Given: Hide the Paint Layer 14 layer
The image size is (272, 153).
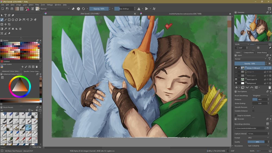Looking at the screenshot, I should pos(236,79).
